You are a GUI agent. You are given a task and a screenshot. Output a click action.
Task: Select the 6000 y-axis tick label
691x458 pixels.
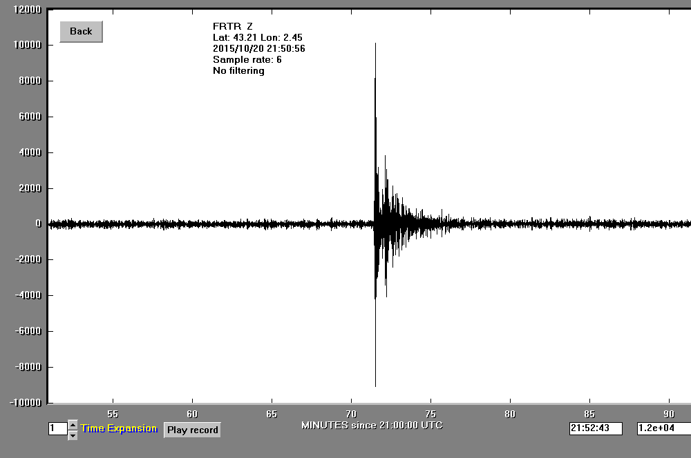coord(30,117)
